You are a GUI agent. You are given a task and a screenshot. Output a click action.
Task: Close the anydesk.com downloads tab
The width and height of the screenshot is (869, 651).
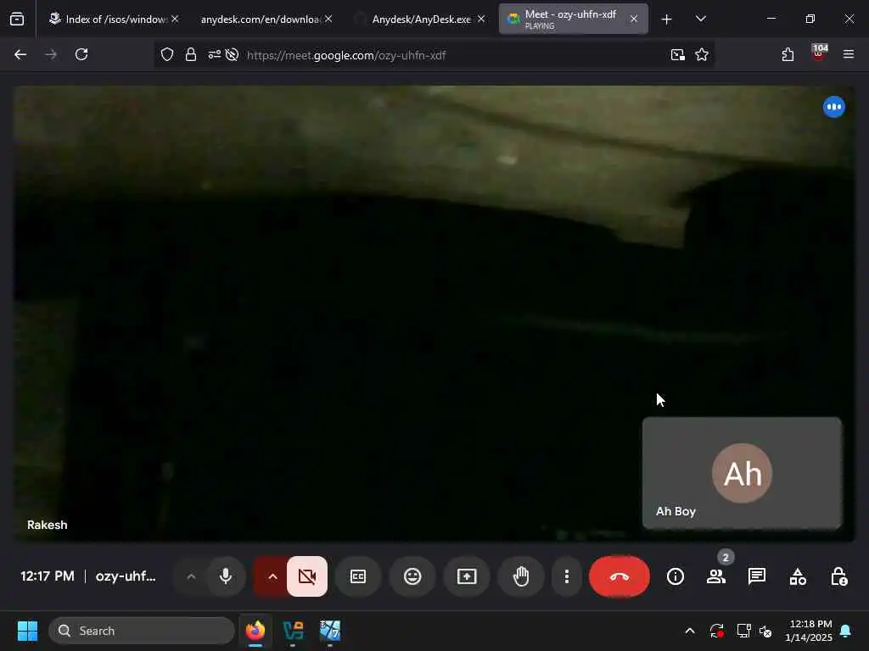point(328,19)
